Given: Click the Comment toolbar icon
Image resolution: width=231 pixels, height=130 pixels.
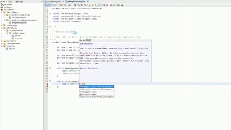Looking at the screenshot, I should [x=118, y=5].
